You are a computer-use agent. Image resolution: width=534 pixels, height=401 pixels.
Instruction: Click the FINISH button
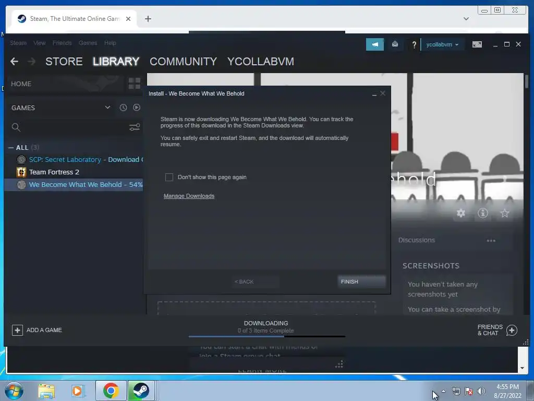(362, 281)
